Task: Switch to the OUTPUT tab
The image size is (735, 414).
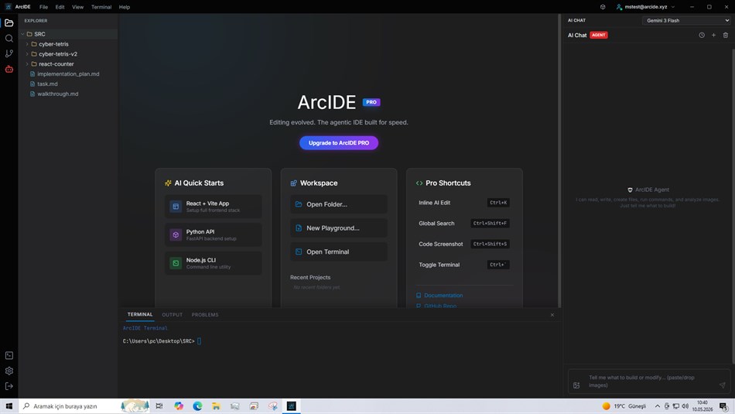Action: pos(172,315)
